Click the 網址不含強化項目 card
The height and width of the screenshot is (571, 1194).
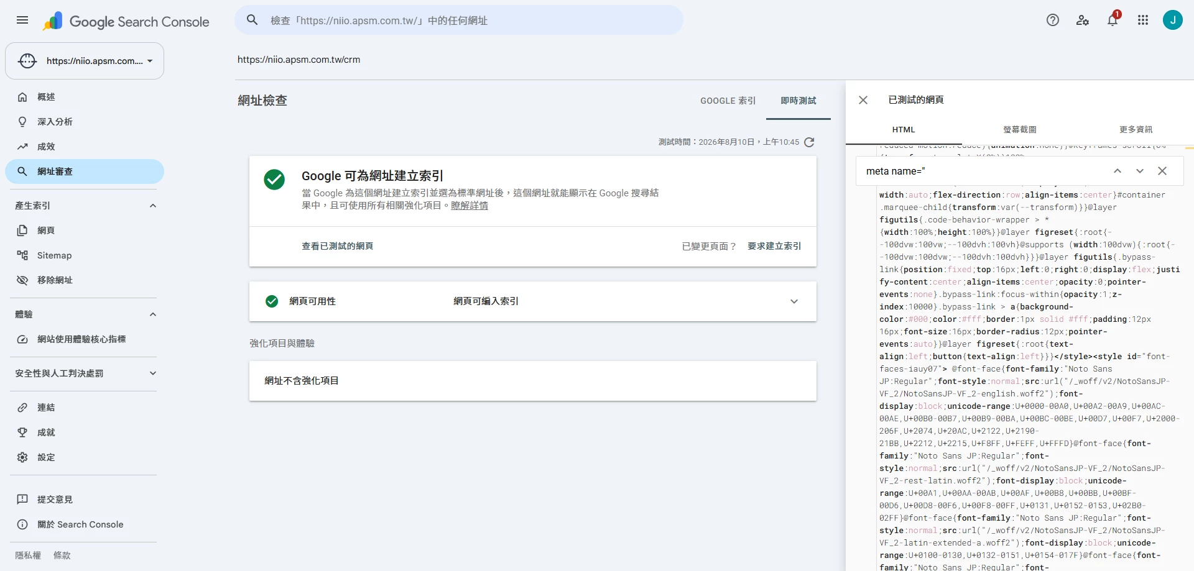(x=533, y=381)
